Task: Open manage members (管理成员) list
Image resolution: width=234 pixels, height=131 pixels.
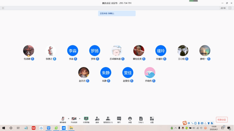Action: (108, 119)
